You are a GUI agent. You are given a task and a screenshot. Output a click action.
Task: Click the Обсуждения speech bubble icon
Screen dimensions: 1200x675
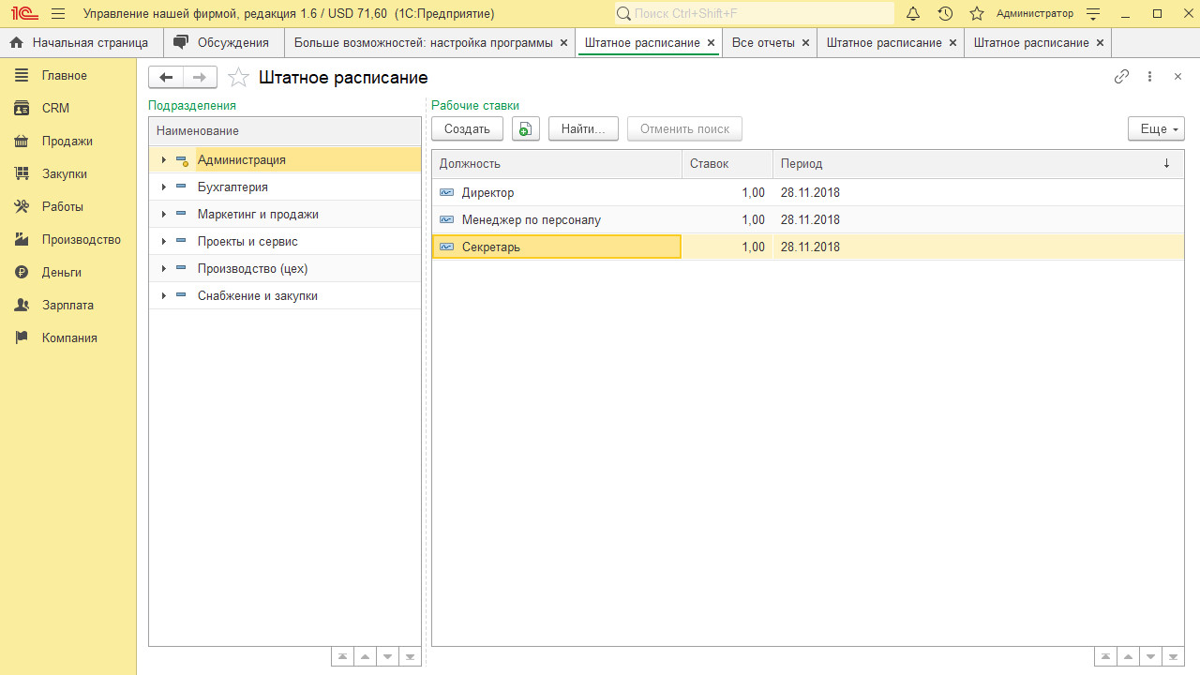point(181,43)
